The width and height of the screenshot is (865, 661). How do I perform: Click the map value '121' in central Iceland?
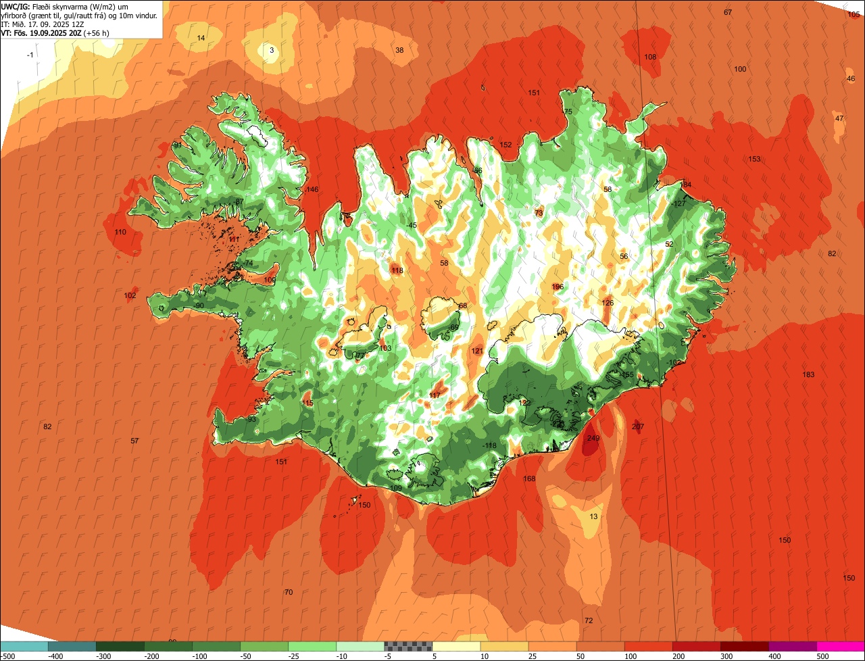tap(477, 351)
